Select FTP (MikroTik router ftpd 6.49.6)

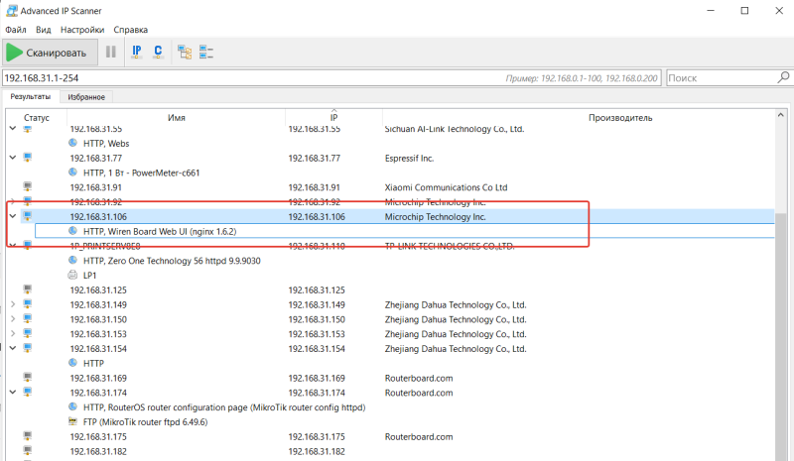145,422
